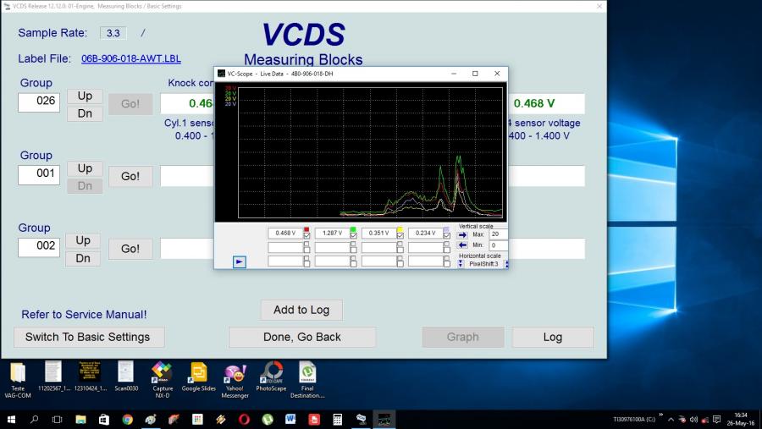Click the vertical scale Min left-arrow icon
This screenshot has height=429, width=762.
(462, 245)
